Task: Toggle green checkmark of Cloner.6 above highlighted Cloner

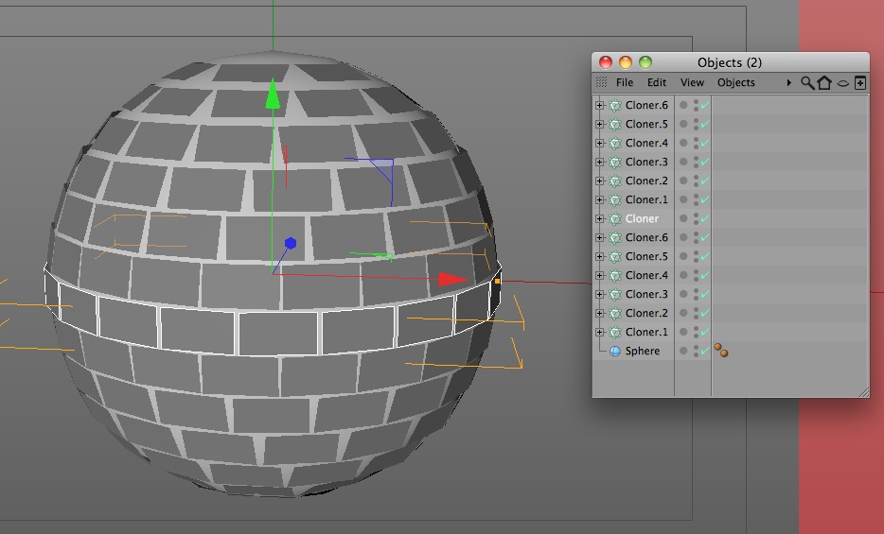Action: pyautogui.click(x=705, y=105)
